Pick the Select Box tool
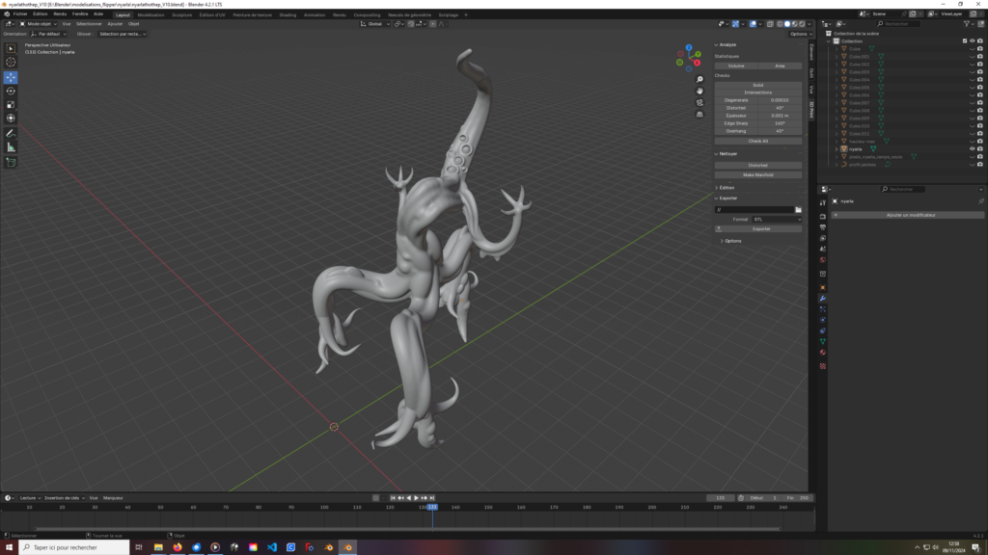The image size is (988, 555). [x=11, y=48]
